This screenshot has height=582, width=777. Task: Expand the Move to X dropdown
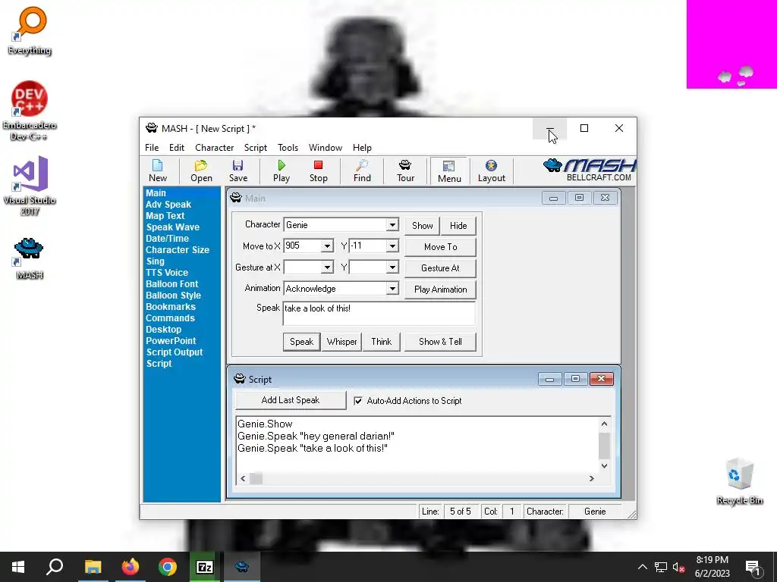[x=327, y=246]
